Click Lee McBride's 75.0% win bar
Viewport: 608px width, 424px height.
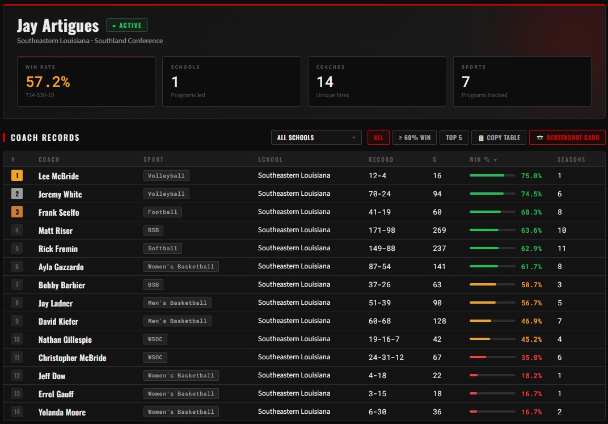492,176
